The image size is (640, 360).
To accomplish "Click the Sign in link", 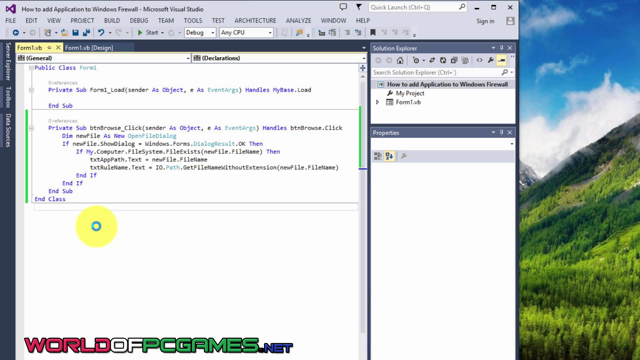I will point(485,21).
